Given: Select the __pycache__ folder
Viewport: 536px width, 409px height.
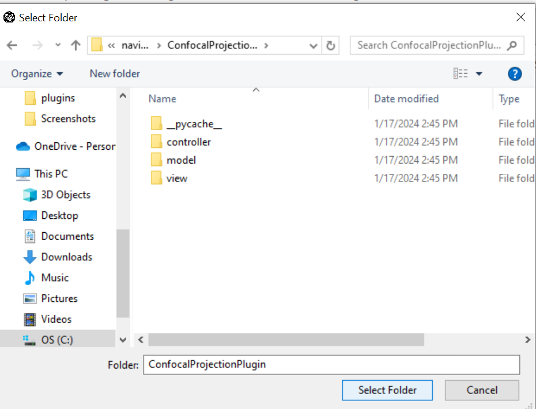Looking at the screenshot, I should point(194,124).
